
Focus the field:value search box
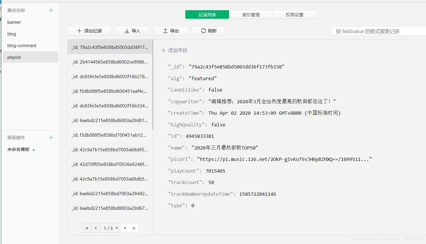(379, 31)
